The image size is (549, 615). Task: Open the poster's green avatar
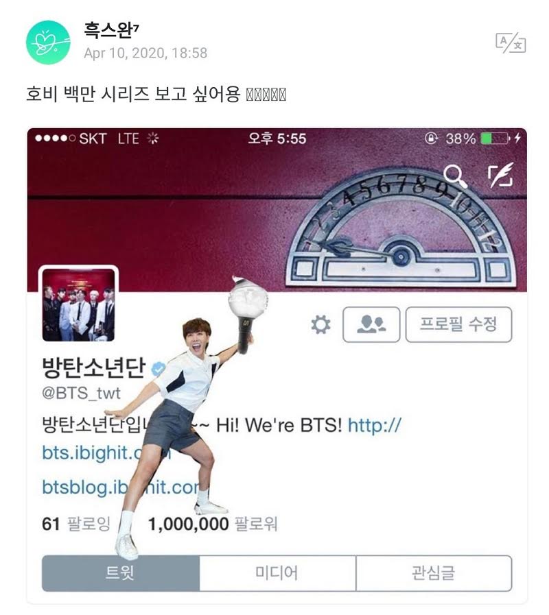coord(48,43)
